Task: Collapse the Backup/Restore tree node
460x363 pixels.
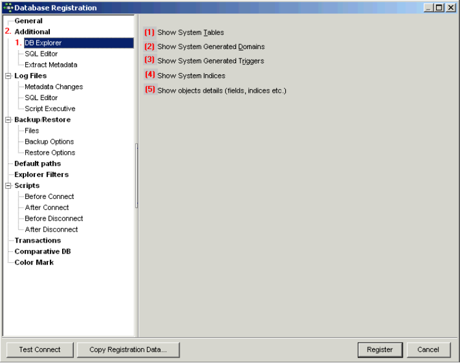Action: [9, 120]
